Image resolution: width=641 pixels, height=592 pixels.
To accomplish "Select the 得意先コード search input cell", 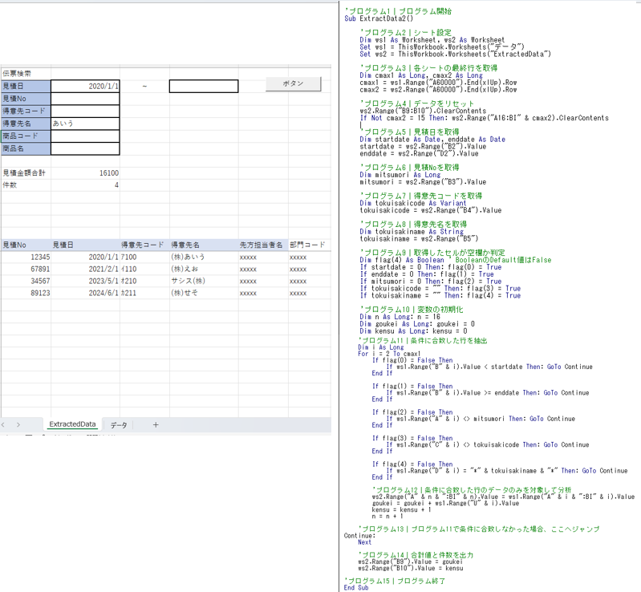I will (85, 112).
